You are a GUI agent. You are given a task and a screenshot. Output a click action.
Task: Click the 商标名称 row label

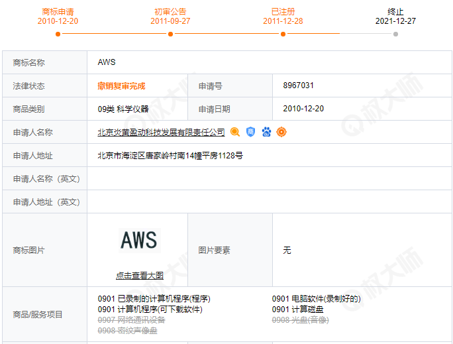(29, 63)
